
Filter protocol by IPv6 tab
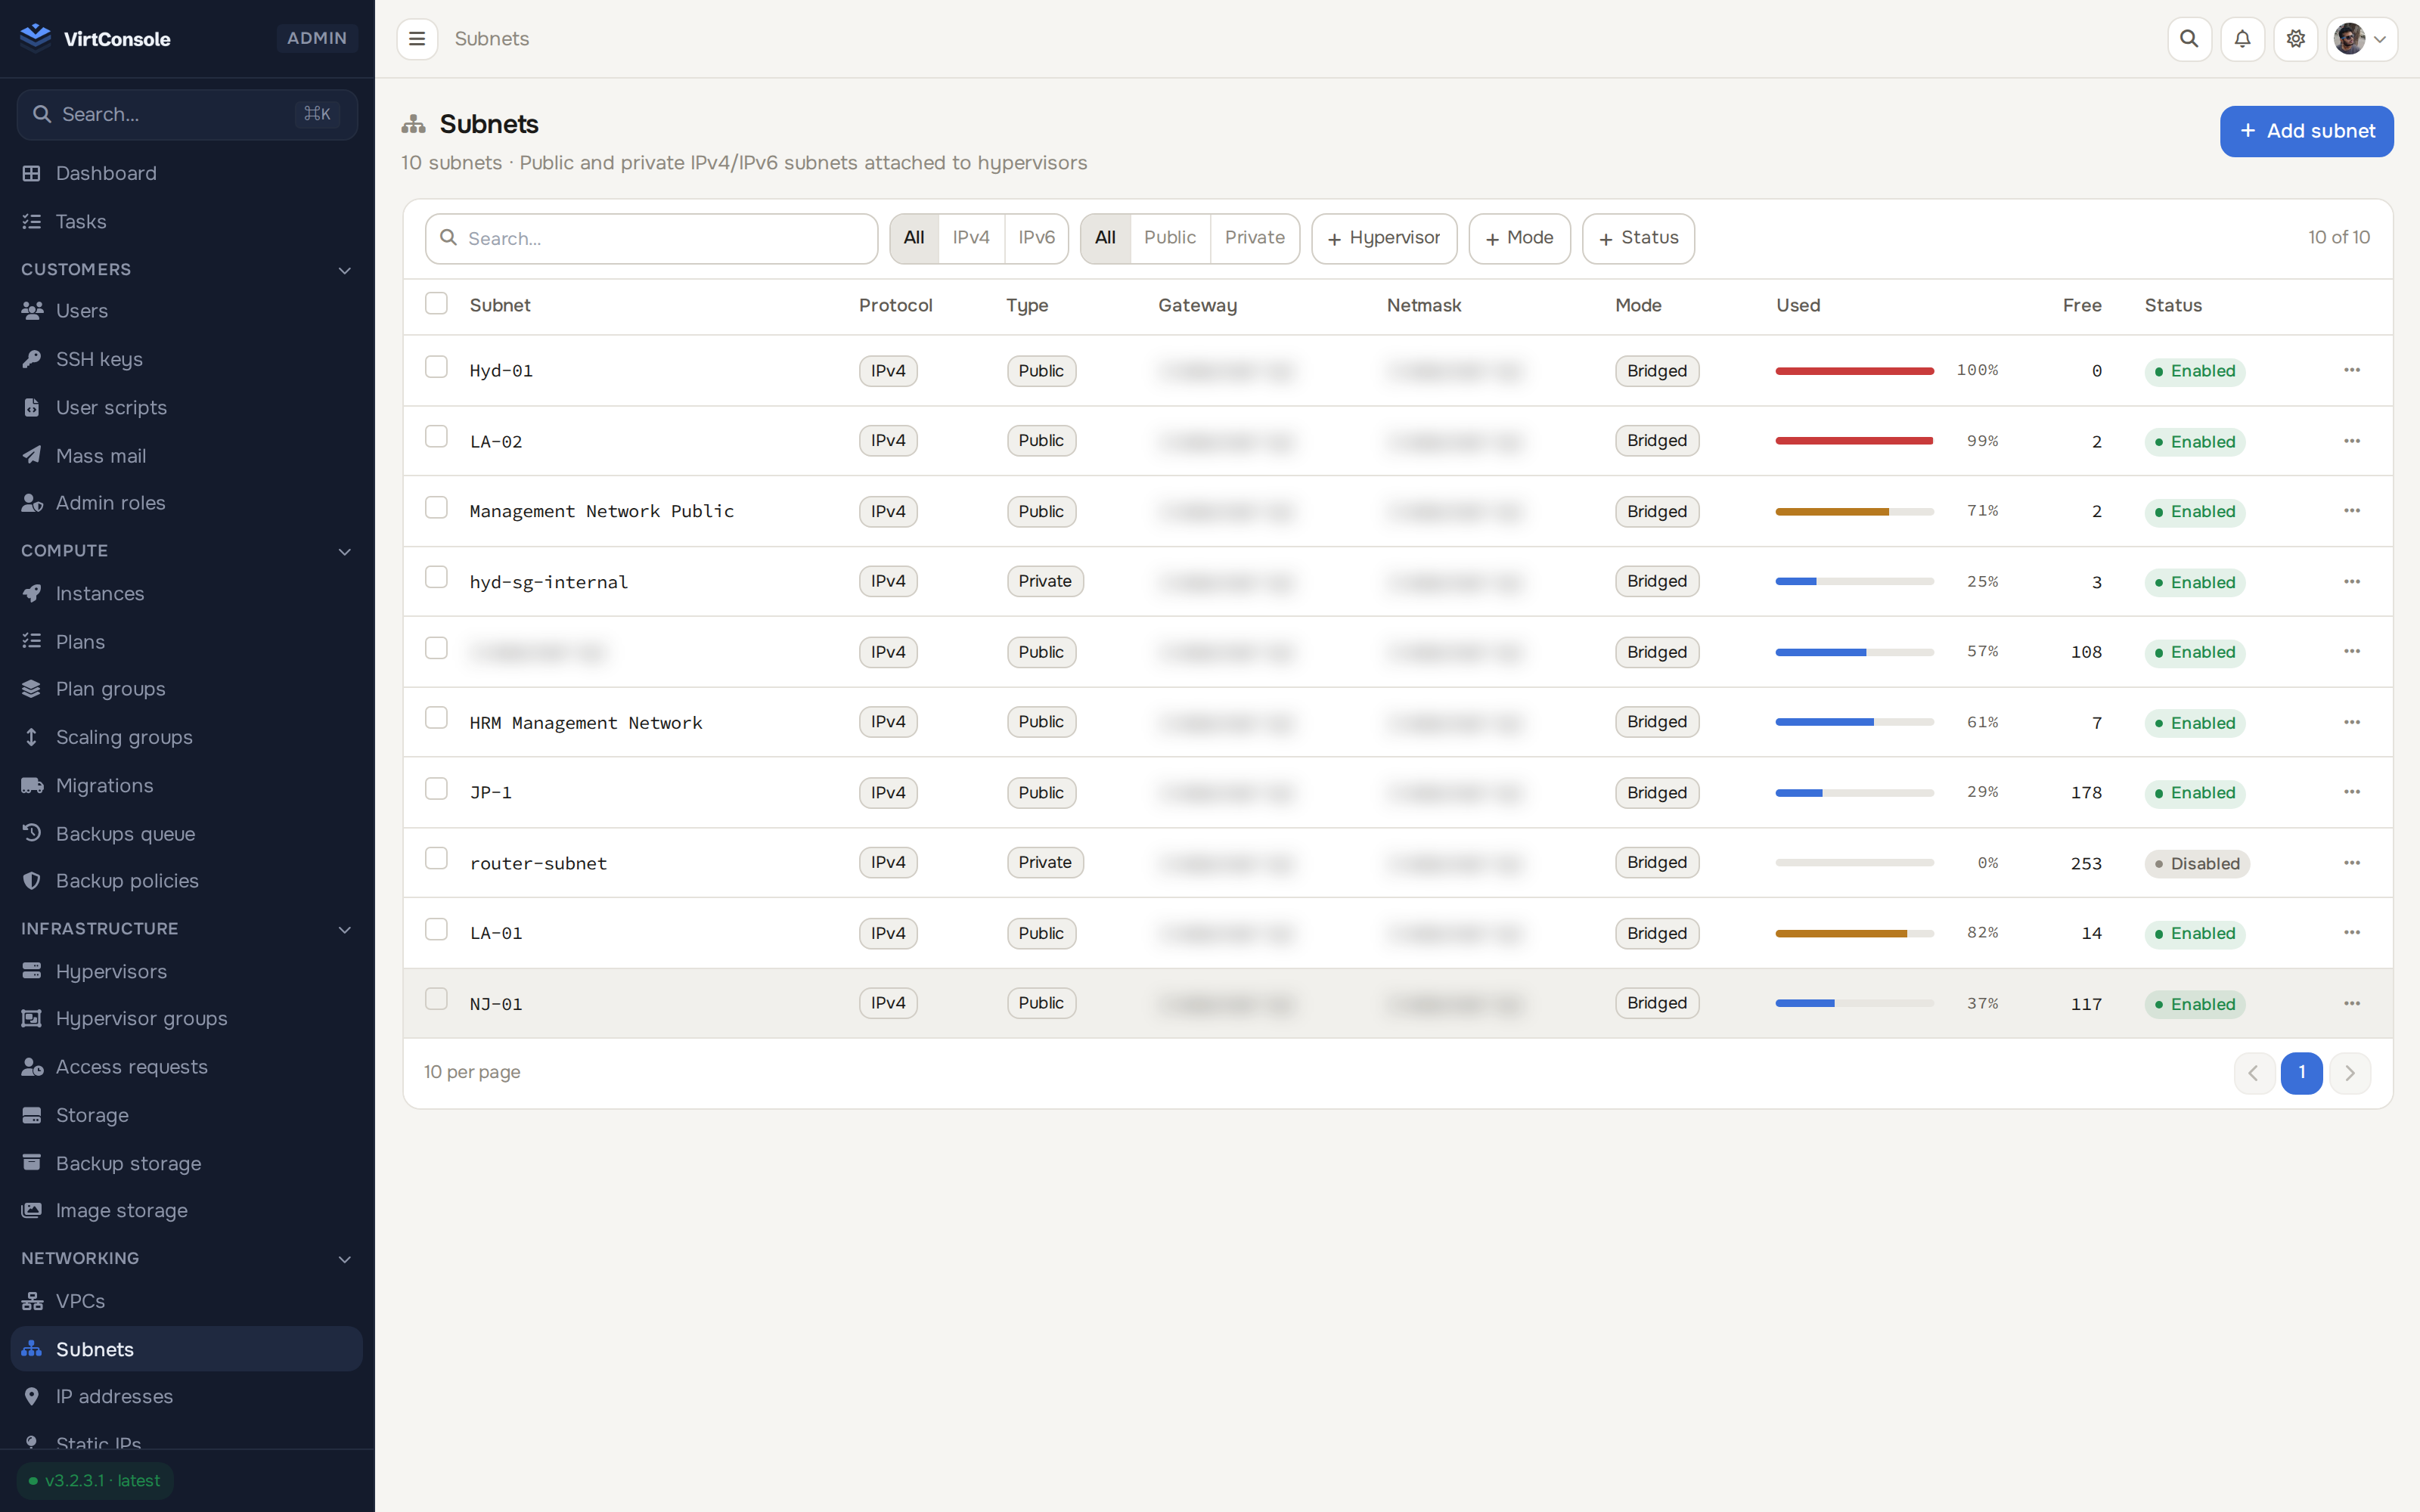(x=1036, y=238)
